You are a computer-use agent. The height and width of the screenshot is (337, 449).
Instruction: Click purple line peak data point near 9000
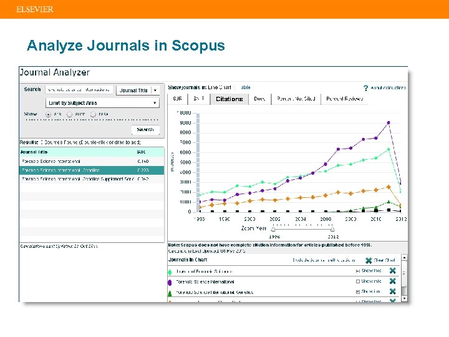(389, 123)
